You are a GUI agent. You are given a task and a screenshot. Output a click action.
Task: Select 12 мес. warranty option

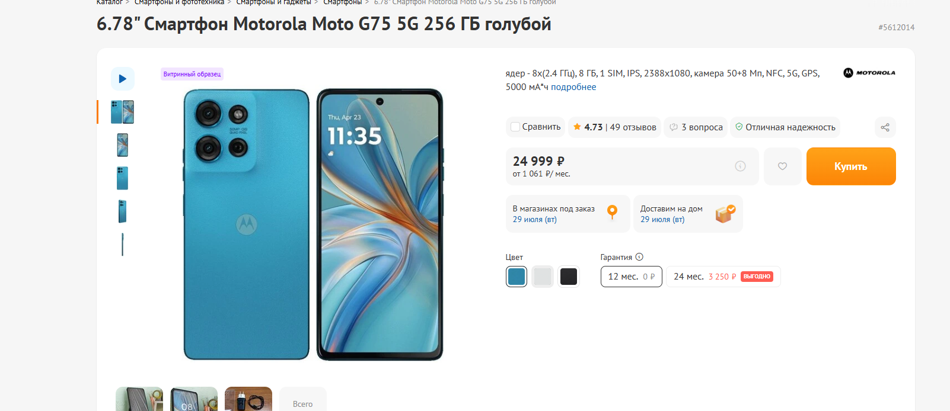point(632,277)
